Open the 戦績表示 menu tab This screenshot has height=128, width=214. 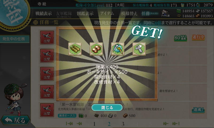[44, 13]
